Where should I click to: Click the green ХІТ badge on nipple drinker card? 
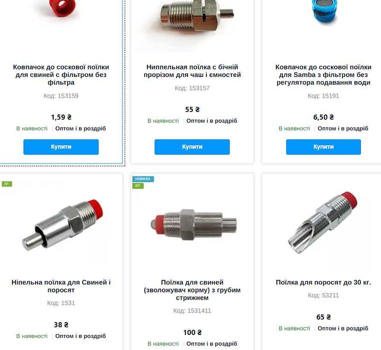[x=6, y=184]
